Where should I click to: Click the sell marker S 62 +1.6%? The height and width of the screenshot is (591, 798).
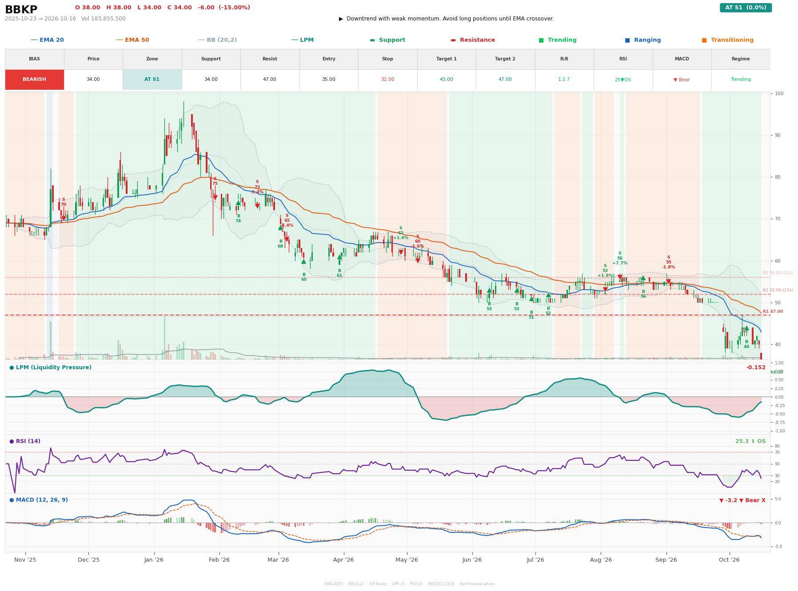[x=401, y=252]
